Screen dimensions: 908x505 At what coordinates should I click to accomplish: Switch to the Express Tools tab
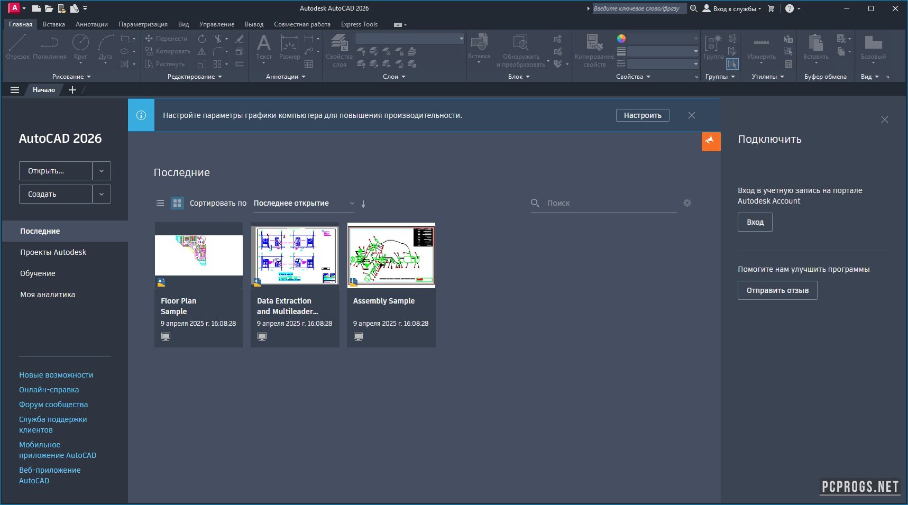point(359,24)
